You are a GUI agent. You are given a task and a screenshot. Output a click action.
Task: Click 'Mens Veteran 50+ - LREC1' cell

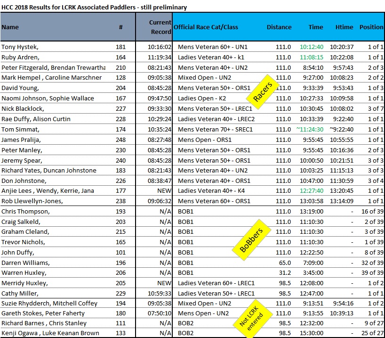[x=215, y=108]
